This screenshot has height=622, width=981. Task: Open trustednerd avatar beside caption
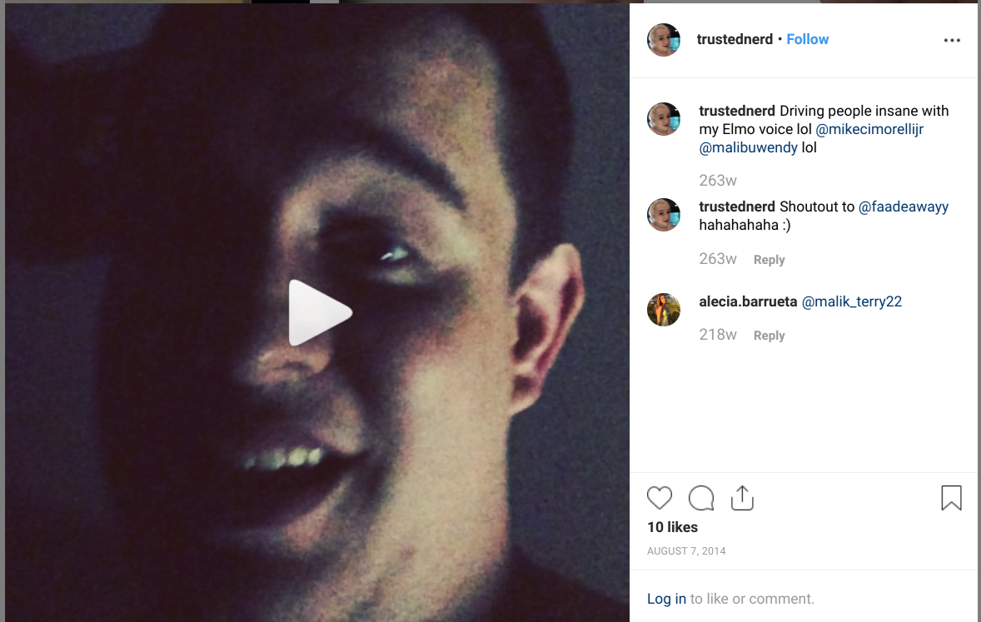pyautogui.click(x=664, y=119)
